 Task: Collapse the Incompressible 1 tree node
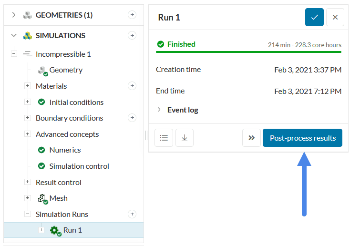click(14, 54)
